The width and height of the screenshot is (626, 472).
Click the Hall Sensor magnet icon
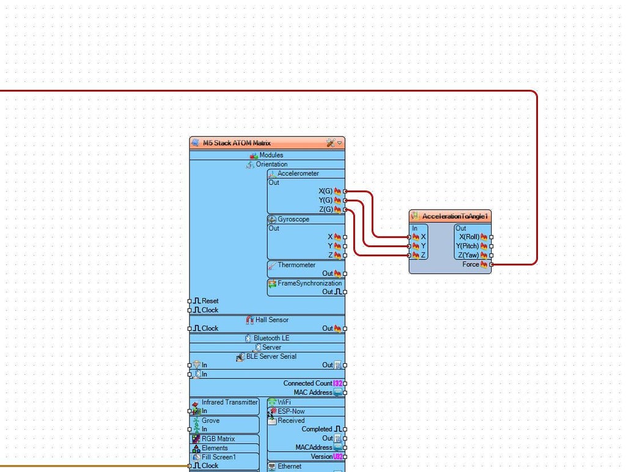pyautogui.click(x=250, y=320)
